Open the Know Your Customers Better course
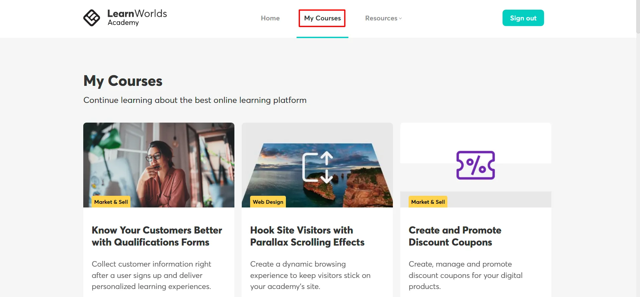The height and width of the screenshot is (297, 640). coord(156,236)
